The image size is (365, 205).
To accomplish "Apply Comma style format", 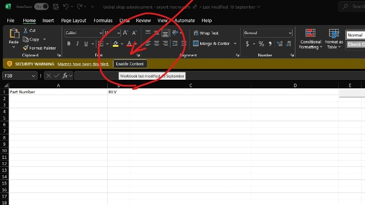I will (x=270, y=44).
